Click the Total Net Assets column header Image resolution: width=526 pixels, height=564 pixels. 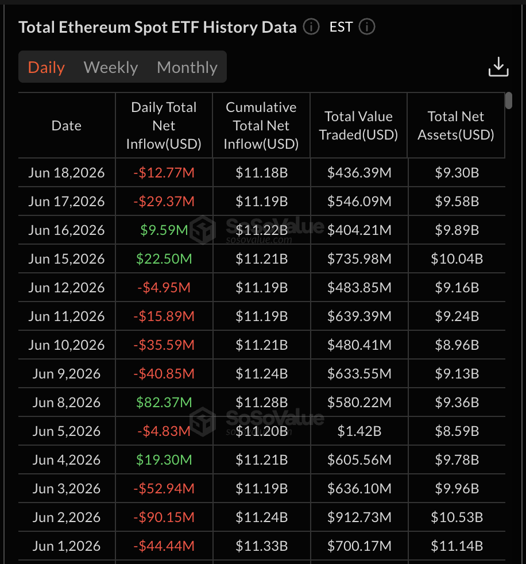pyautogui.click(x=456, y=126)
